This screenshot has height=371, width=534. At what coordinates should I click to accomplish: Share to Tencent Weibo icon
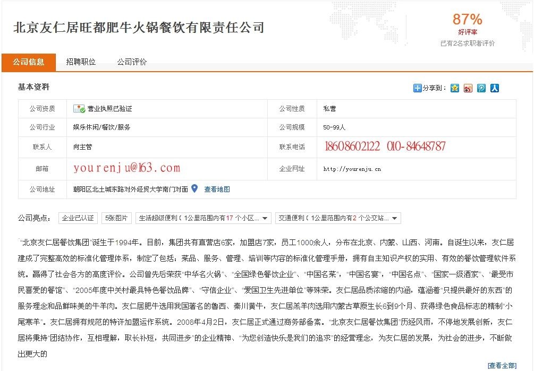[481, 88]
